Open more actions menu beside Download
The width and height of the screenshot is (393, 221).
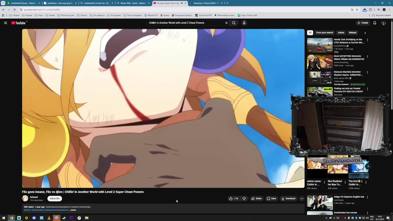[302, 199]
